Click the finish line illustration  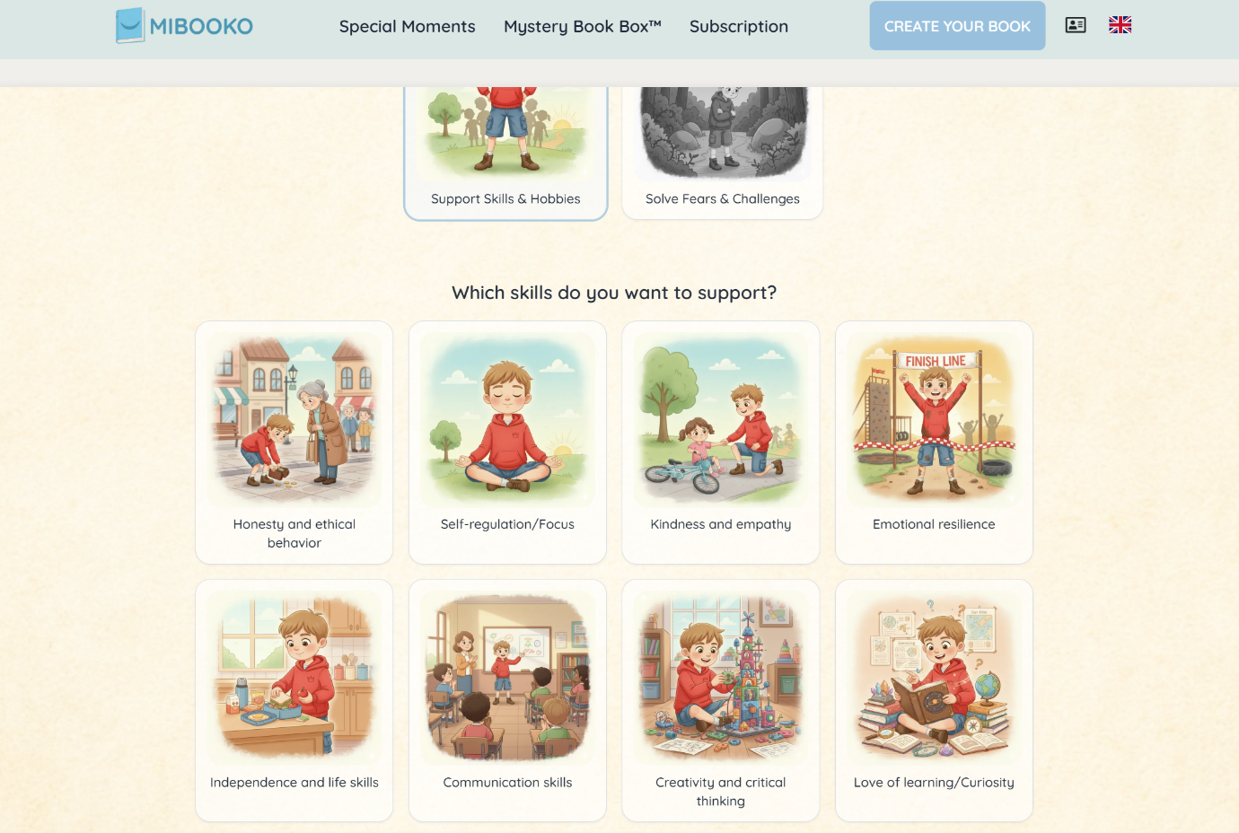934,420
